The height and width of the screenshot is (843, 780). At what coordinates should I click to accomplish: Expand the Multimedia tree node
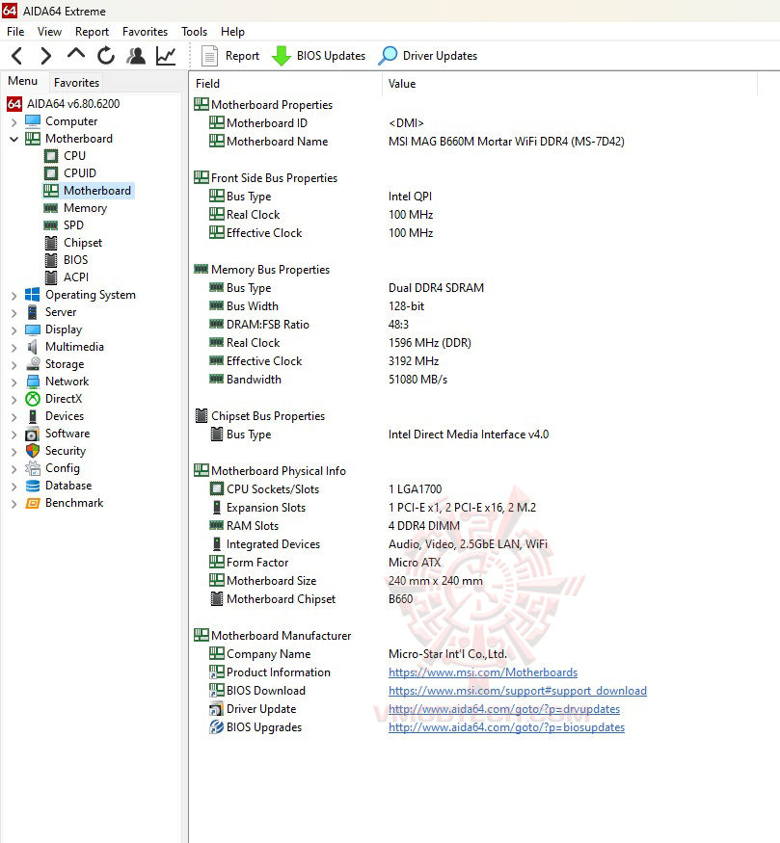(14, 348)
